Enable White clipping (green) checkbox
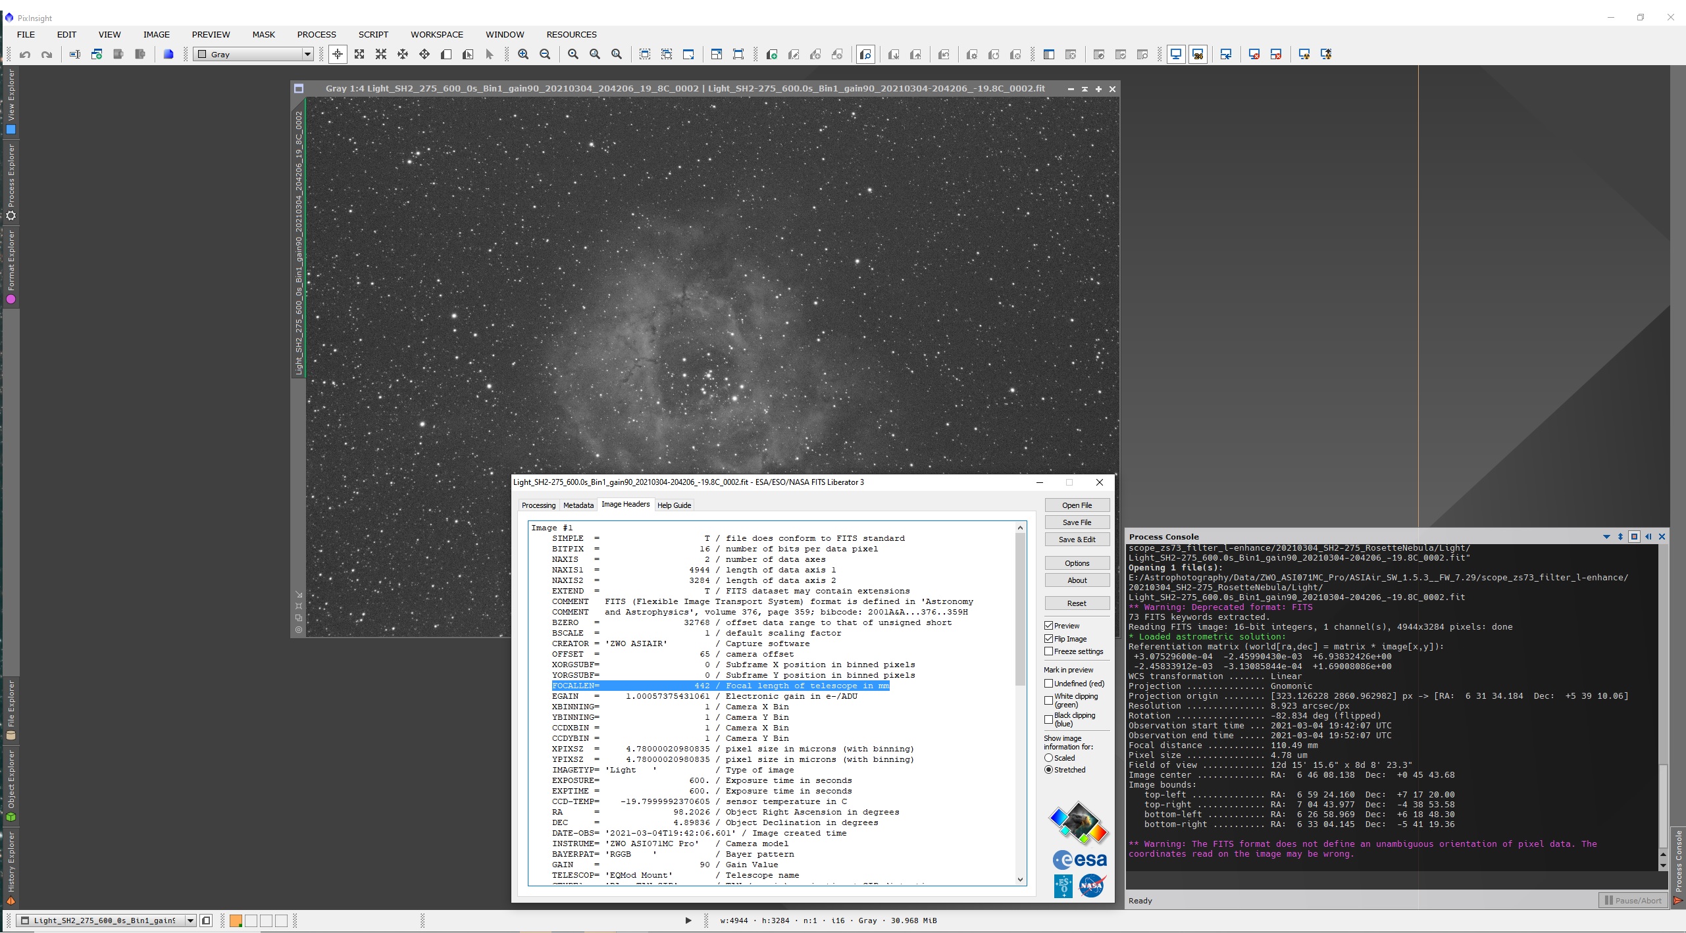 point(1049,700)
